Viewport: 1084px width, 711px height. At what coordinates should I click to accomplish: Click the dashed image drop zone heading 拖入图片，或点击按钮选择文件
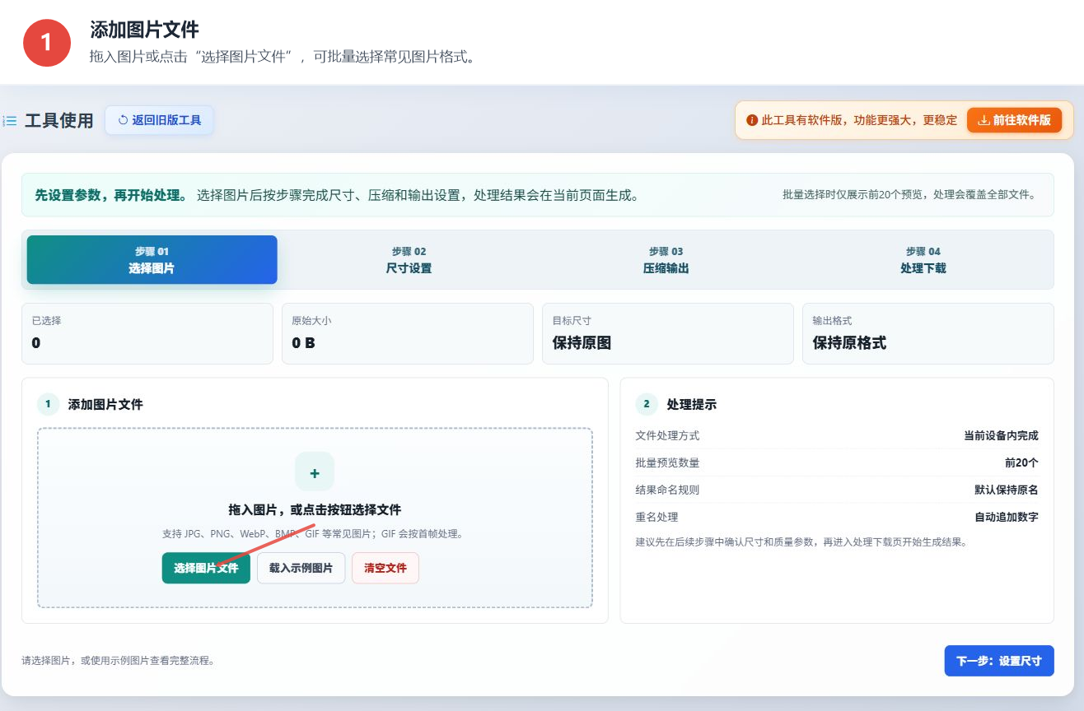tap(315, 509)
